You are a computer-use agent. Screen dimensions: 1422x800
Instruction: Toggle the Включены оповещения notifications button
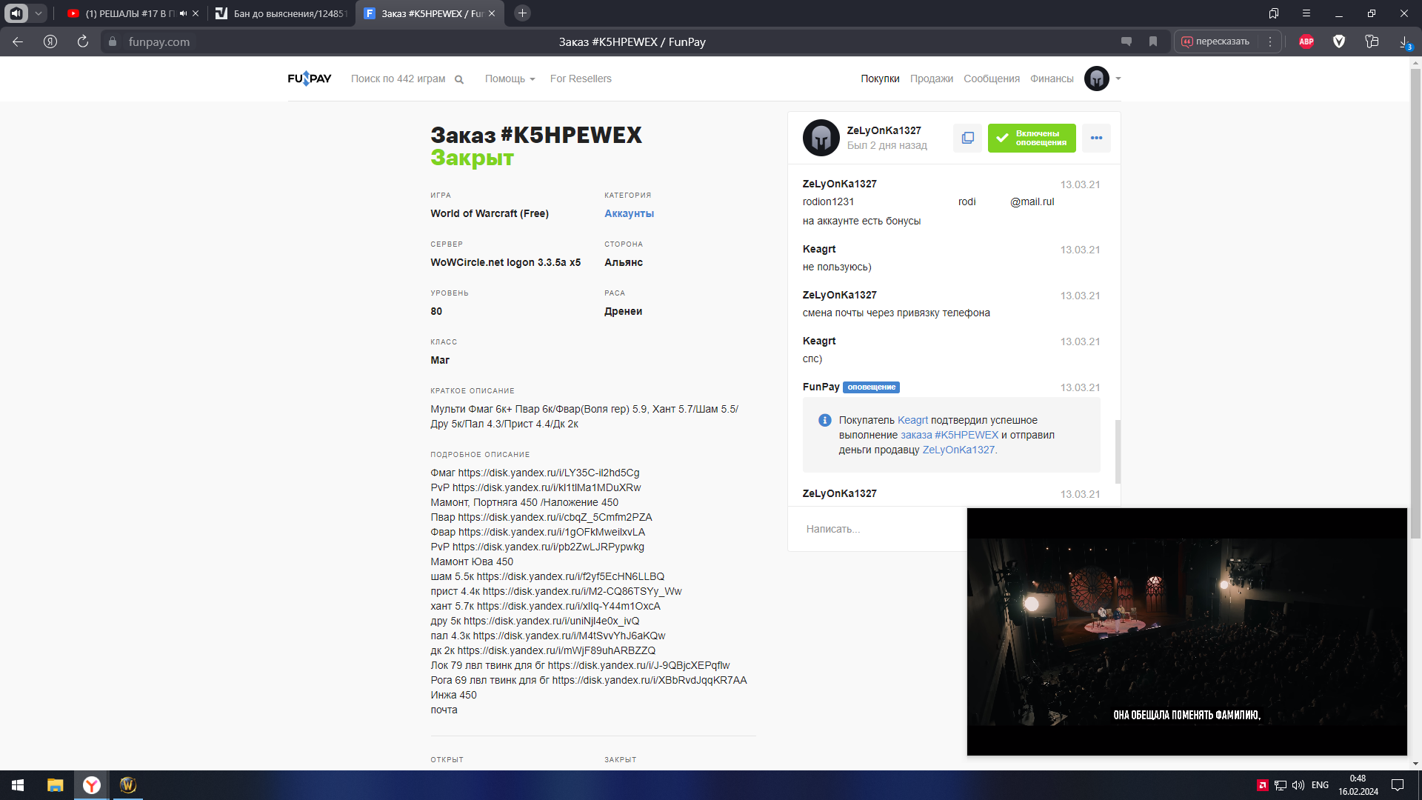pyautogui.click(x=1032, y=138)
